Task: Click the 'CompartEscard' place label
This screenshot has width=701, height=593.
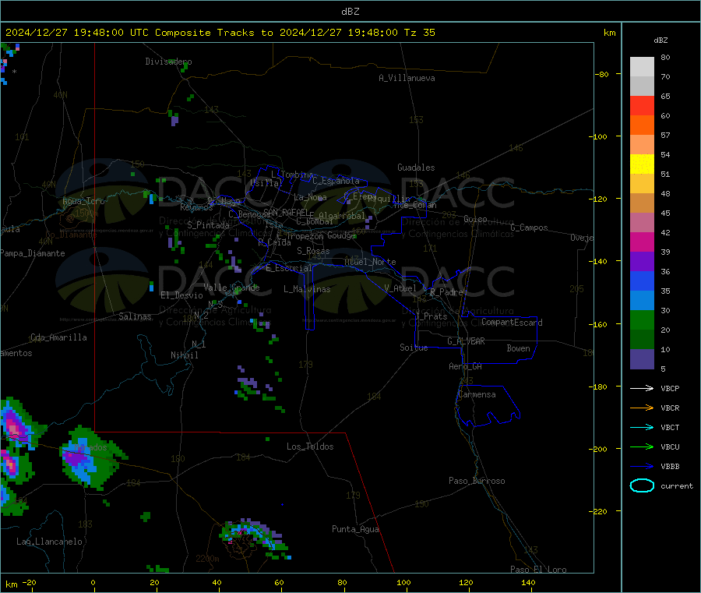Action: [x=512, y=323]
